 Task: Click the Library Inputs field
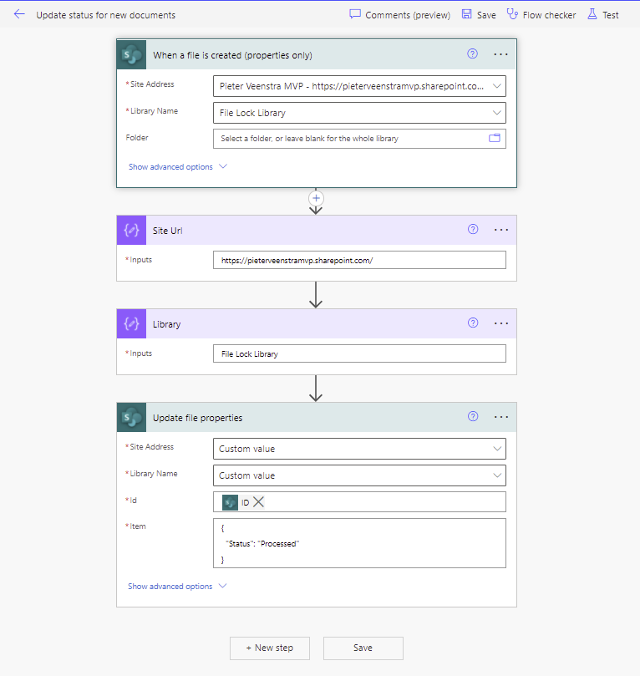(359, 353)
